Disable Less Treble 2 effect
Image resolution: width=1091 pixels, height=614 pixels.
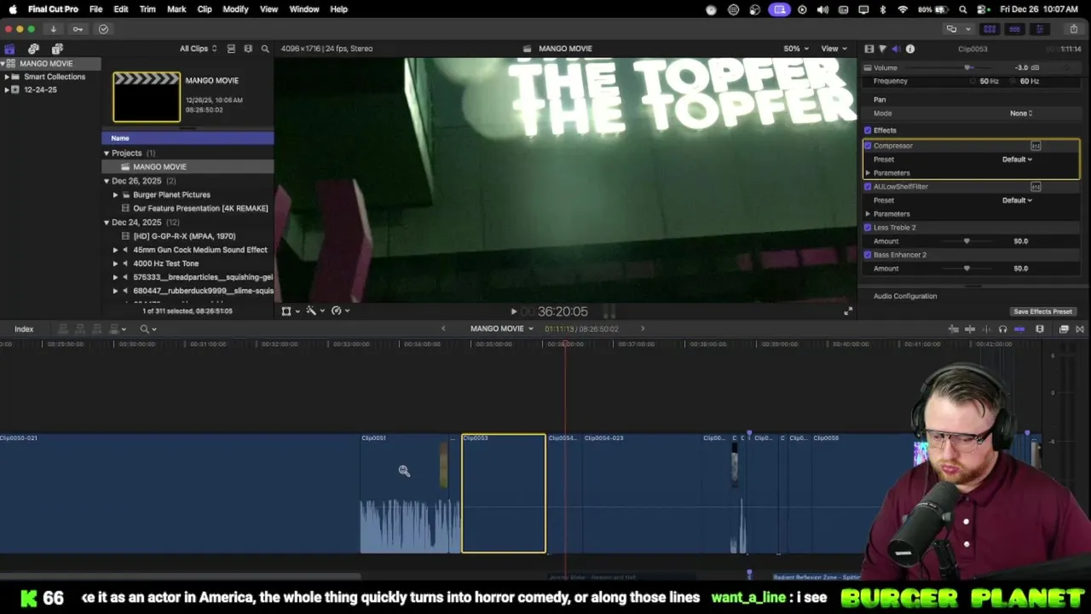[868, 228]
